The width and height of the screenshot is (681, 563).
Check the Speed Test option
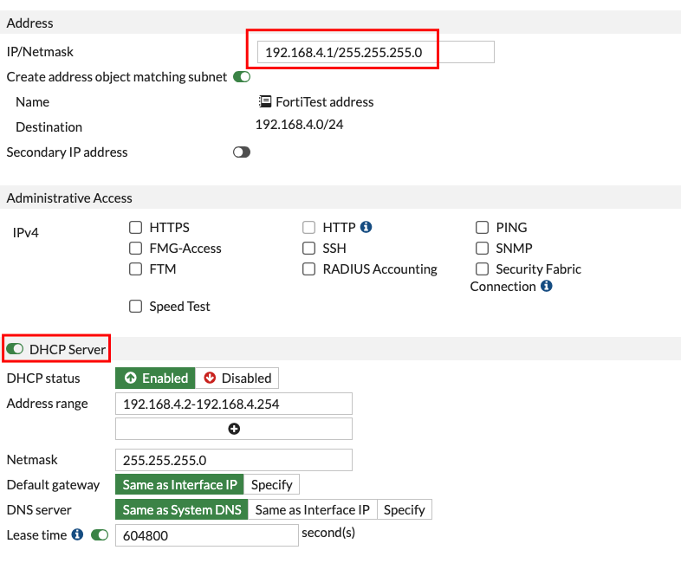(135, 307)
